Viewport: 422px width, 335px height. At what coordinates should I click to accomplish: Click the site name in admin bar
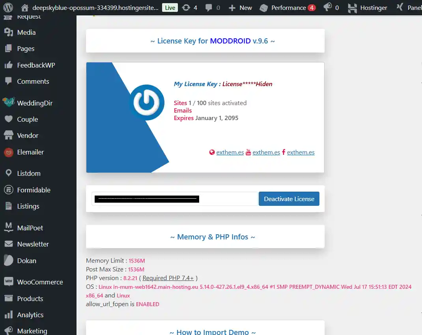(95, 8)
